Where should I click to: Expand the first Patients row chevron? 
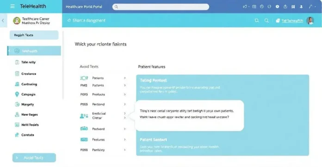(124, 78)
